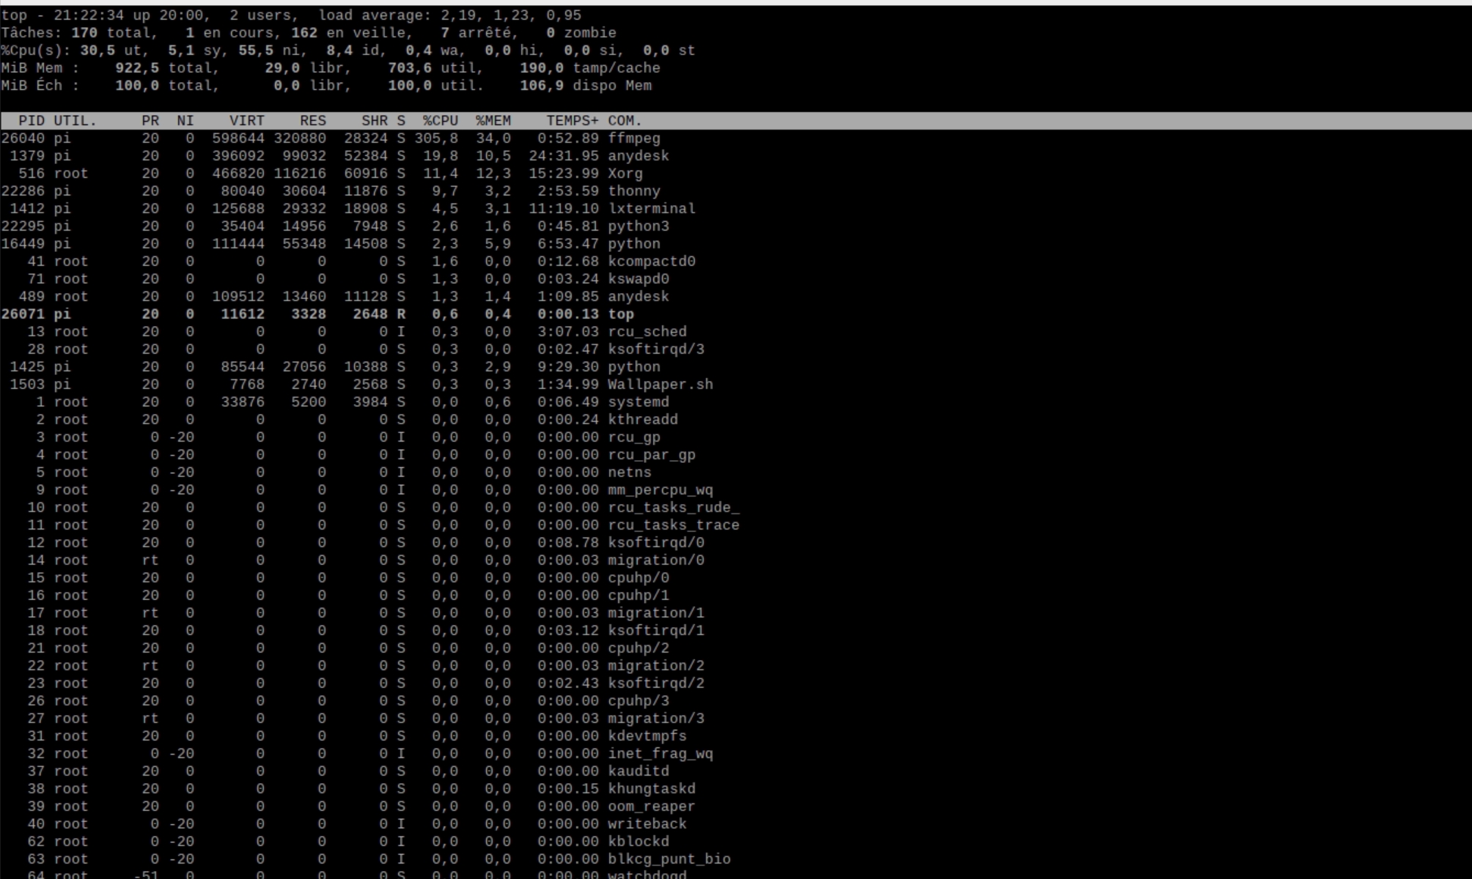Click the kthreadd process name
Image resolution: width=1472 pixels, height=879 pixels.
pos(643,420)
